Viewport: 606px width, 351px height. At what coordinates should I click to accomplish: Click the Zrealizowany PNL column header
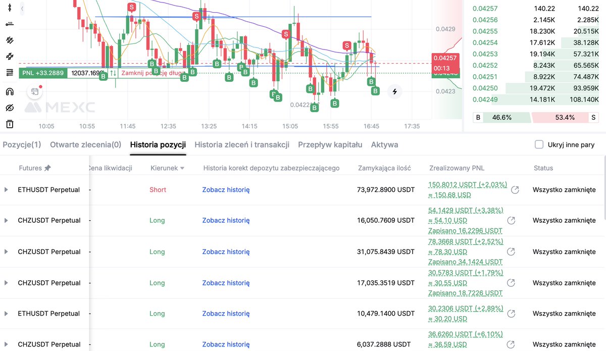[x=457, y=168]
